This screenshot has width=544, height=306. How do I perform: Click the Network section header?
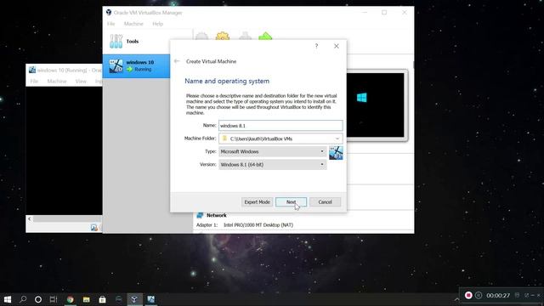click(217, 215)
